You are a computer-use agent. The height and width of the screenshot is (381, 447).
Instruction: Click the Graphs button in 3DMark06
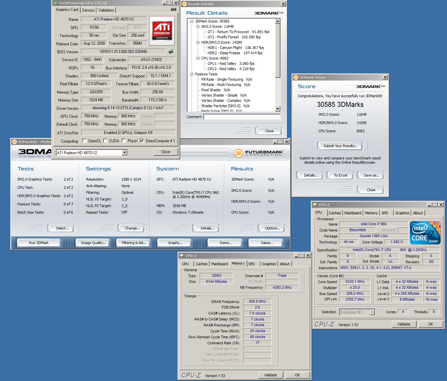click(175, 243)
